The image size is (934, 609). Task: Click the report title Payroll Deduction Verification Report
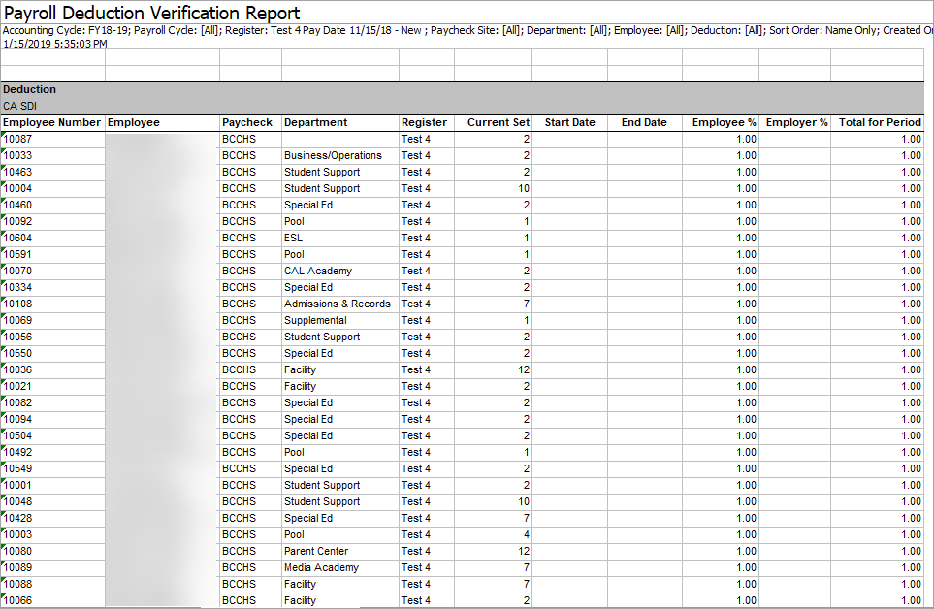(x=152, y=14)
